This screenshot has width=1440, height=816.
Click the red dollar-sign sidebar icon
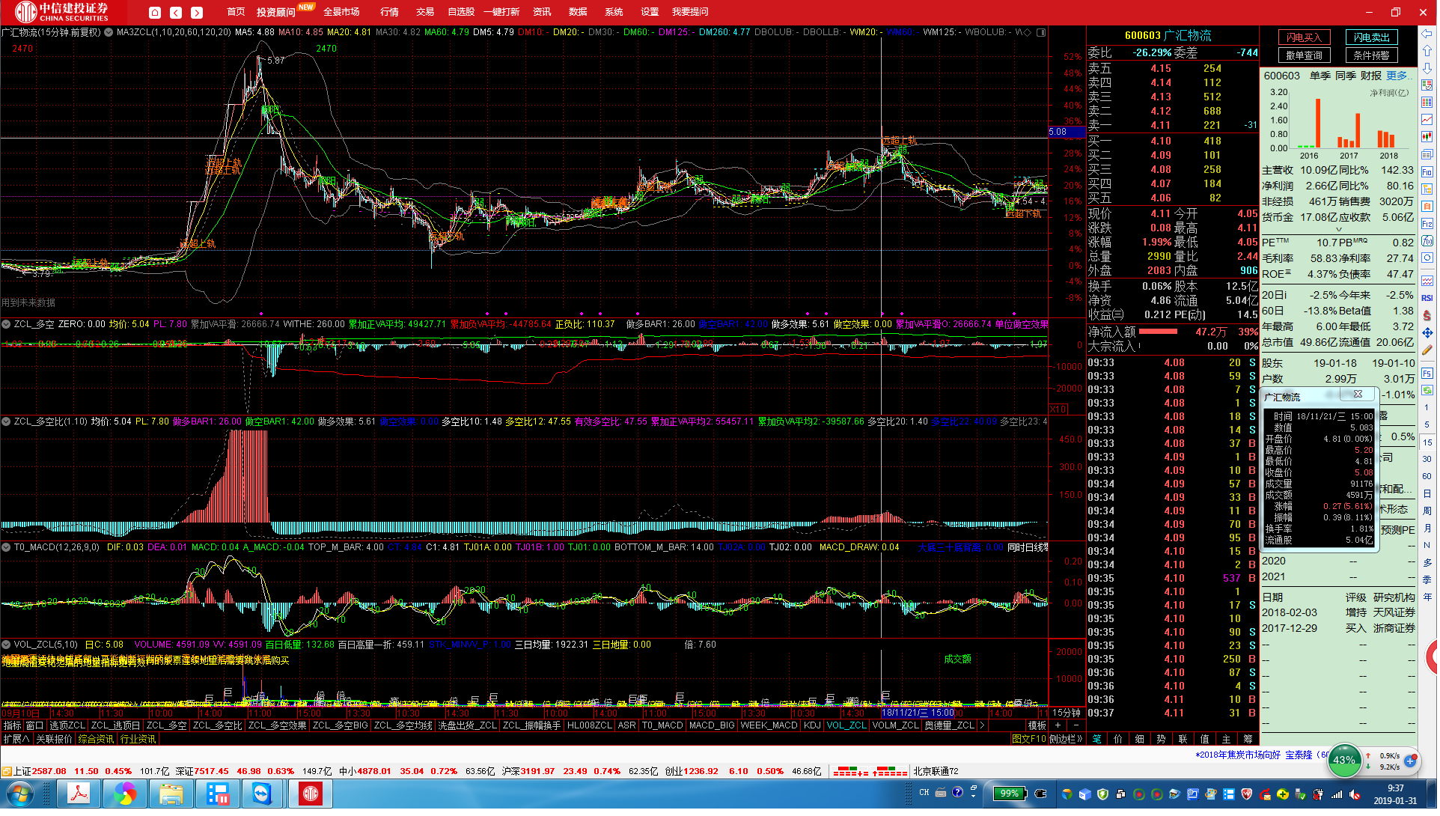pos(1427,315)
